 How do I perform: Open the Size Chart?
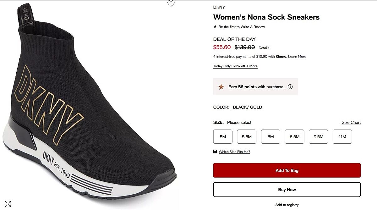click(351, 123)
